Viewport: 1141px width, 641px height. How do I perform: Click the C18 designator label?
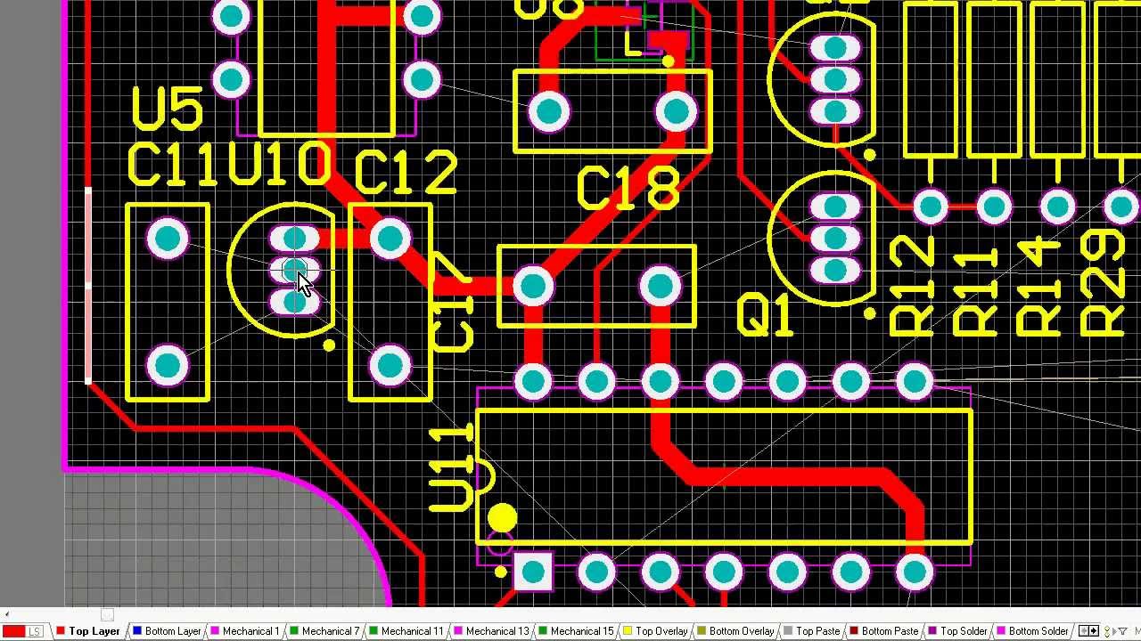point(628,189)
